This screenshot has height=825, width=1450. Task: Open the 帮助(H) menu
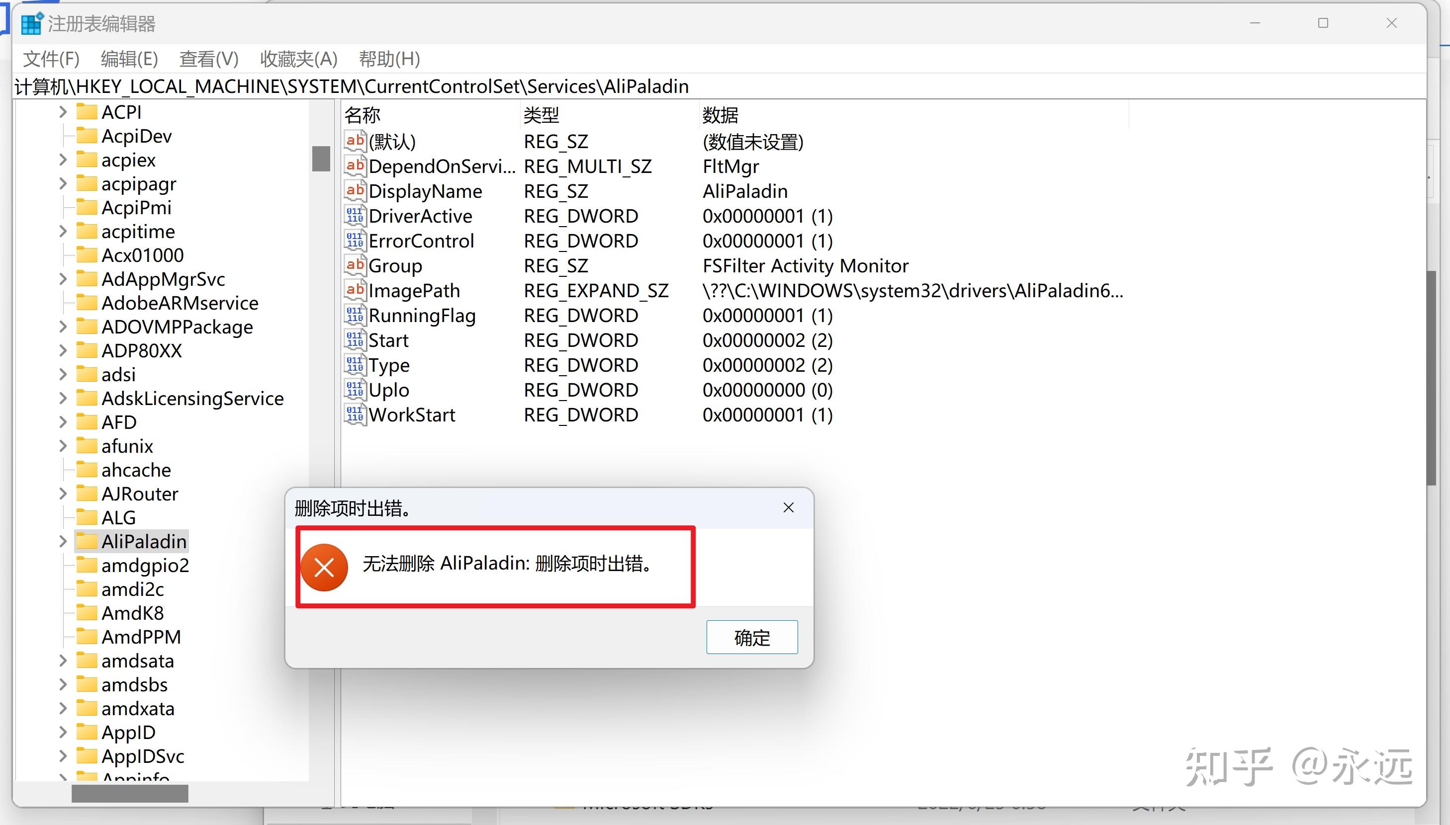[389, 58]
